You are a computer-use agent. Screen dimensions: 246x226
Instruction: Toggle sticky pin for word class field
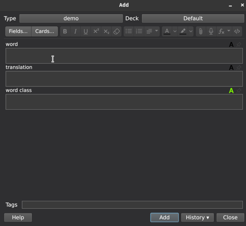tap(239, 91)
